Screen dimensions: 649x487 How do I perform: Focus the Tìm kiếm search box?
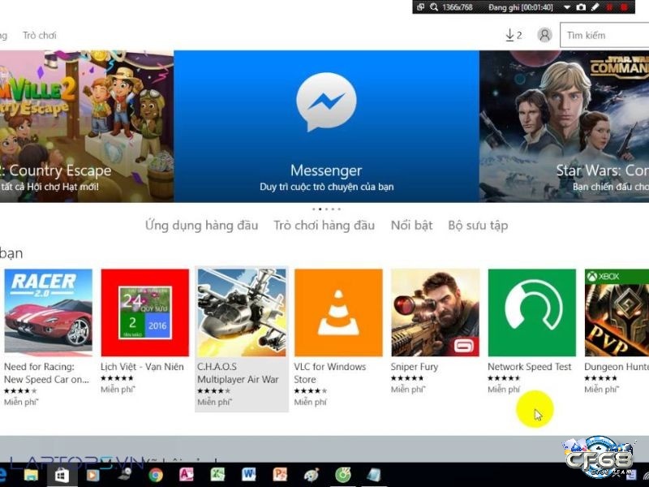[604, 35]
